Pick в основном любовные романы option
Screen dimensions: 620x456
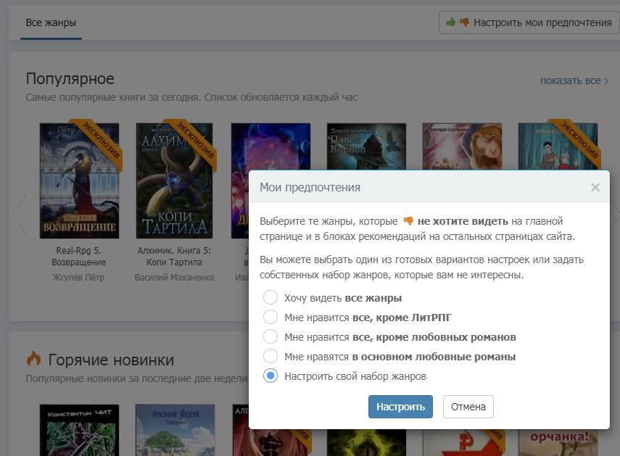(270, 357)
